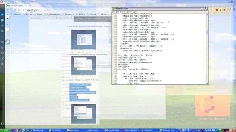
Task: Click line "<keyboard>" on line 179
Action: coord(126,48)
